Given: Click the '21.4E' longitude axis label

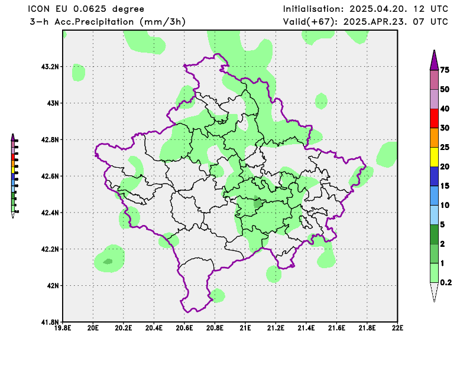Looking at the screenshot, I should [306, 328].
